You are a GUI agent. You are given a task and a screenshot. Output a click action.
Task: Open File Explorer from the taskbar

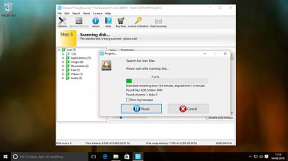point(116,157)
